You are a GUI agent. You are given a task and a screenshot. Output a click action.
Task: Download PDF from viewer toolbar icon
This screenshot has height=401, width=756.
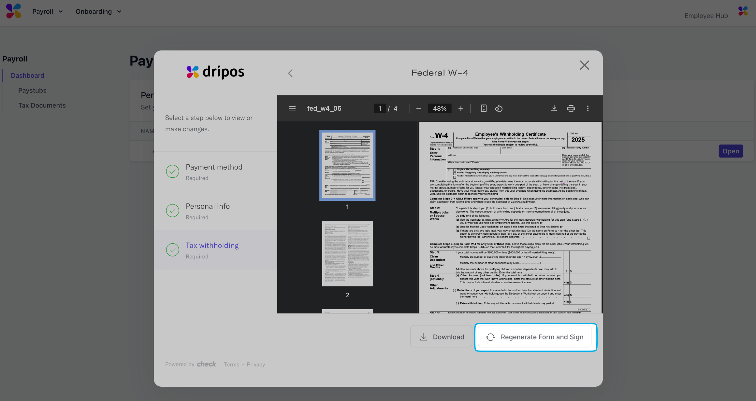coord(554,108)
